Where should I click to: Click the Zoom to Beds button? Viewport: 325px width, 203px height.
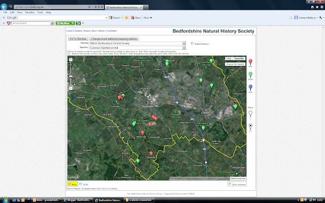(235, 64)
